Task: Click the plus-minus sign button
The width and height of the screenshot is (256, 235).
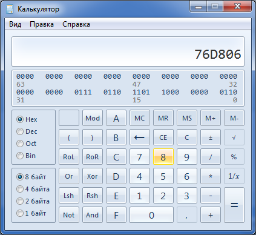Action: [x=211, y=137]
